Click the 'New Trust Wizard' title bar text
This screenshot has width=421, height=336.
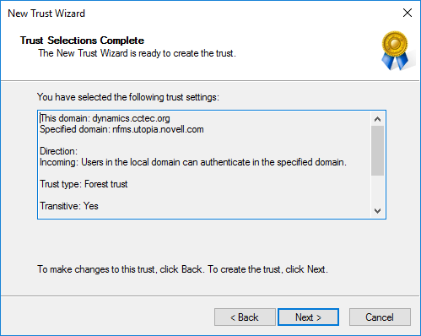(x=46, y=14)
